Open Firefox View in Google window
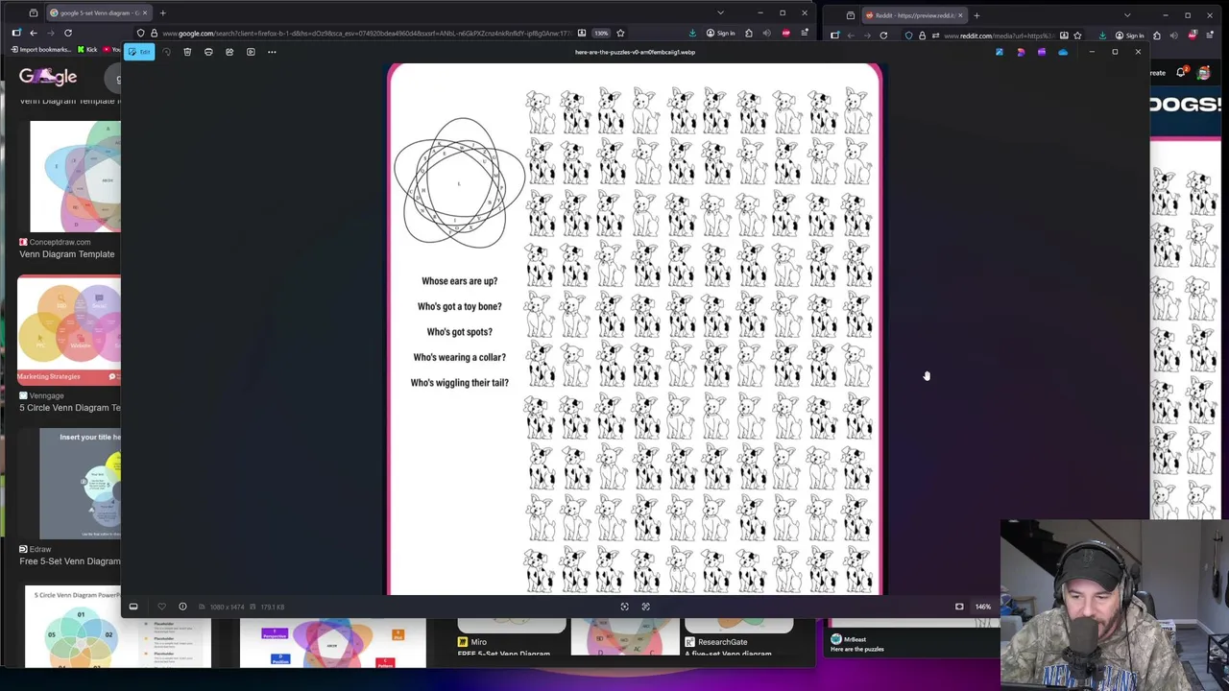Image resolution: width=1229 pixels, height=691 pixels. tap(34, 13)
